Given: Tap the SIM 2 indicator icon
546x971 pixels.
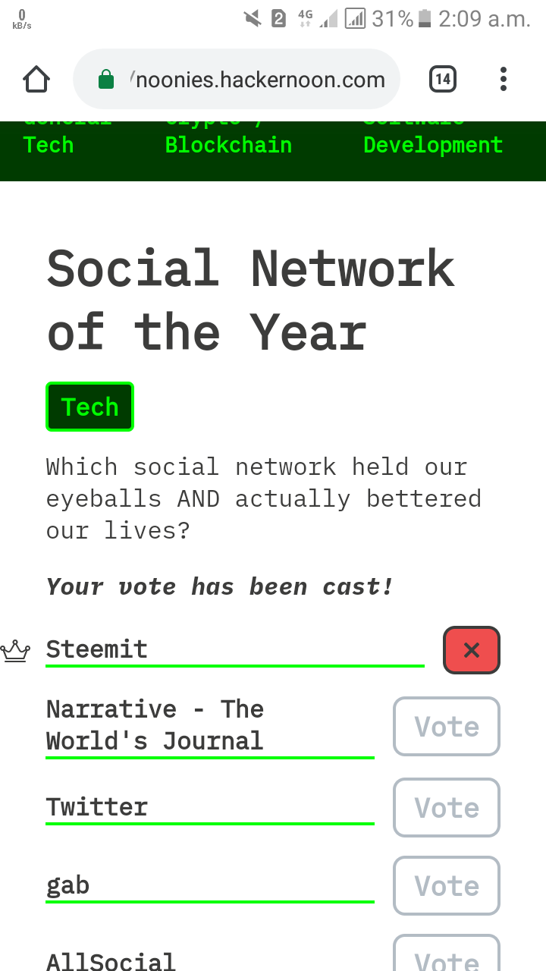Looking at the screenshot, I should 278,18.
